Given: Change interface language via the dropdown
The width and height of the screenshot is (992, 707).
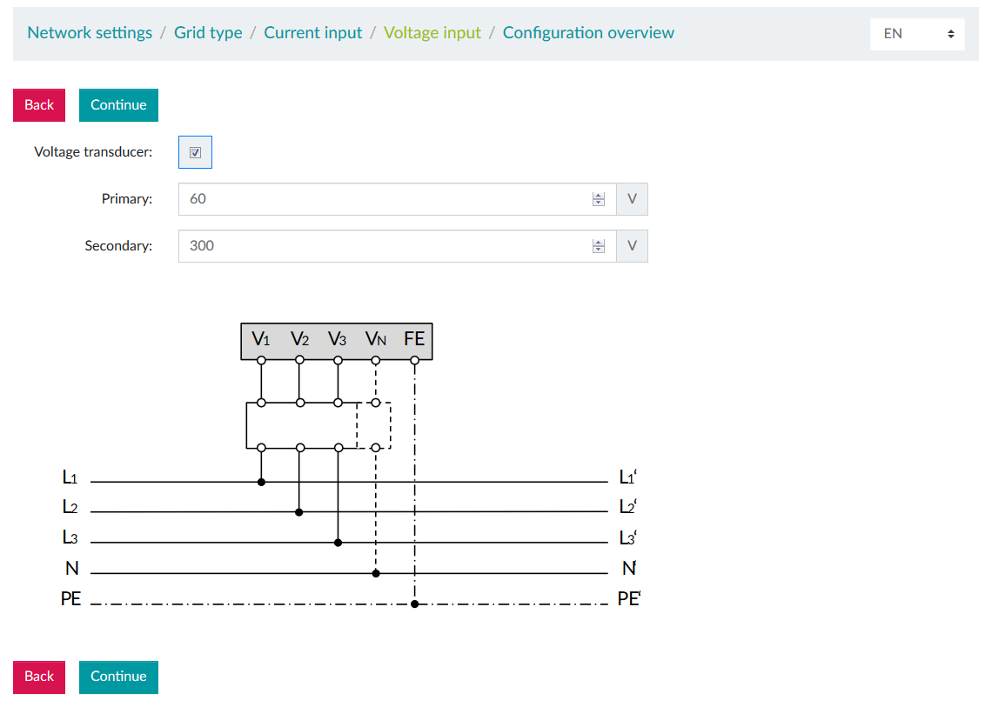Looking at the screenshot, I should 917,33.
